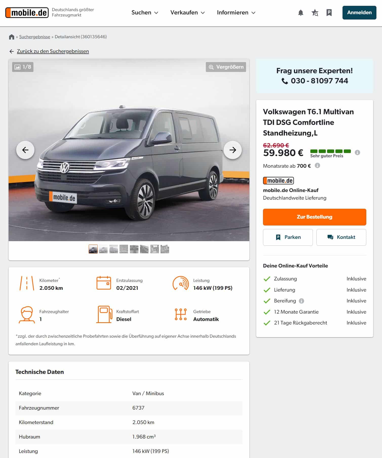Enlarge image with Vergrößern button

(226, 67)
